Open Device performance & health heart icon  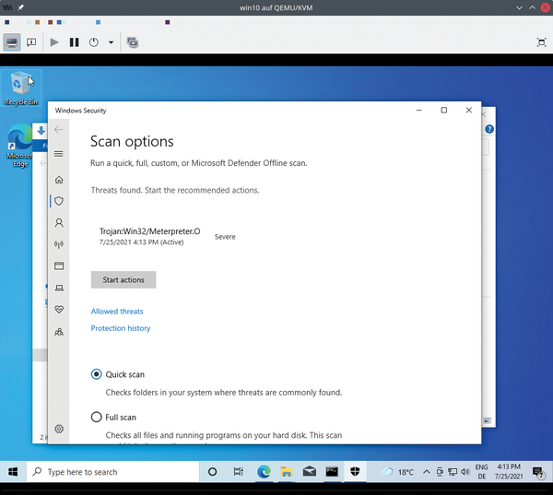coord(59,310)
